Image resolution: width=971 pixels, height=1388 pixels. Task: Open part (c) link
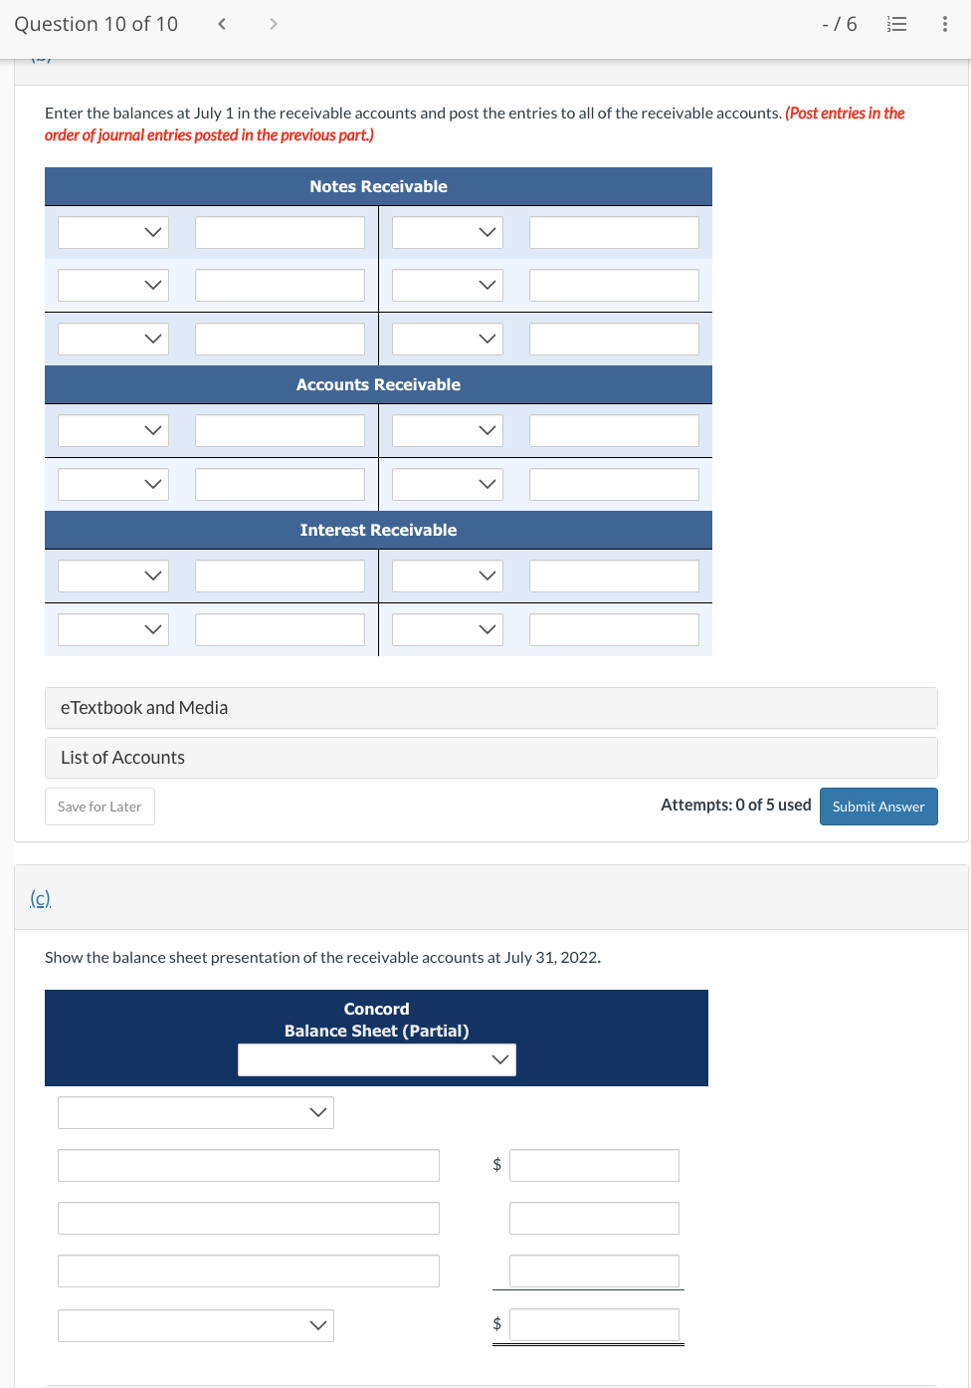[x=40, y=898]
